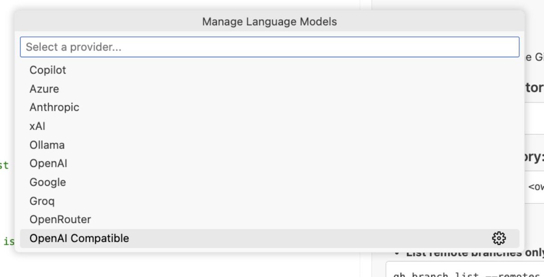Choose the highlighted OpenAI Compatible entry

[79, 238]
